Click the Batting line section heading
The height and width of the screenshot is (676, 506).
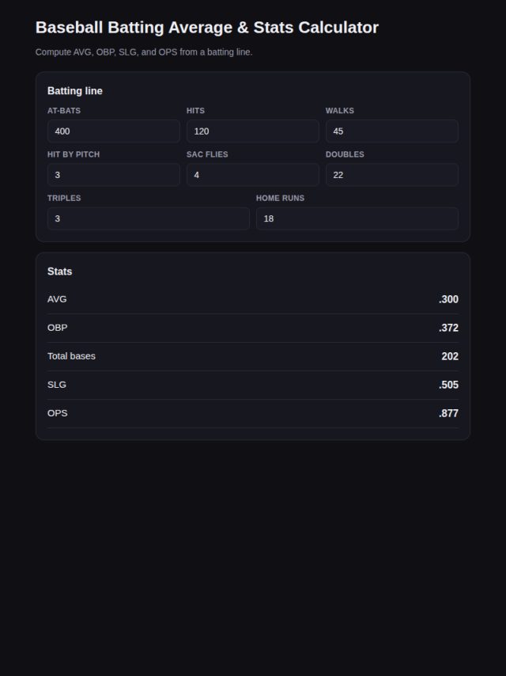click(x=75, y=91)
